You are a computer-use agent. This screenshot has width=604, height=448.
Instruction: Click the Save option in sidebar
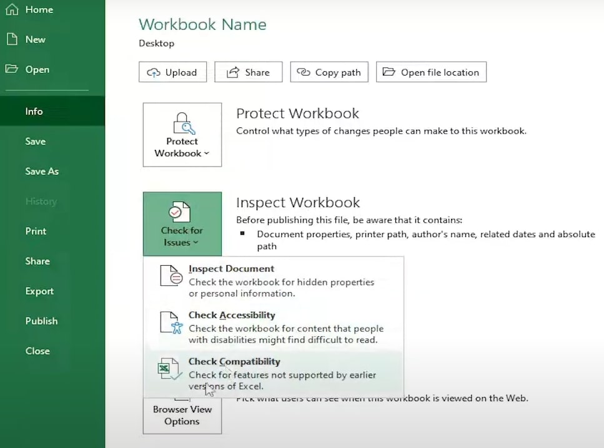pyautogui.click(x=35, y=141)
